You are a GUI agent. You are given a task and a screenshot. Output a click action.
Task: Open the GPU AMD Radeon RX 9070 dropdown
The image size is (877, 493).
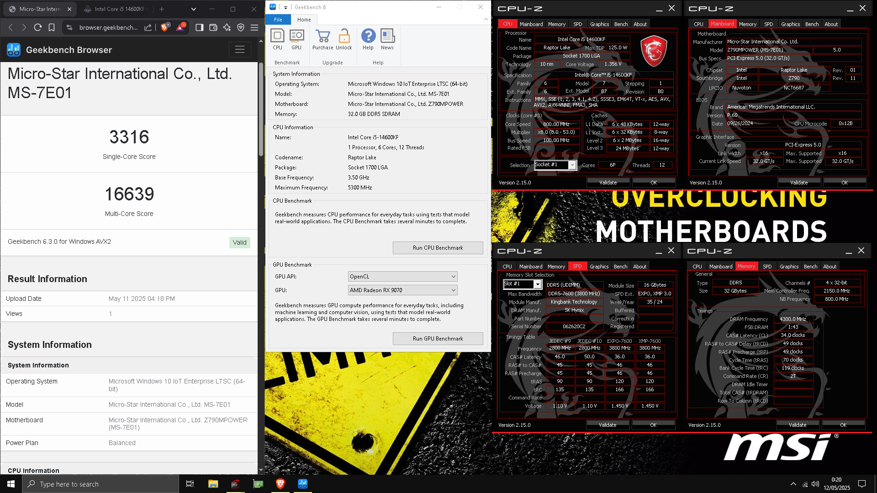(402, 290)
